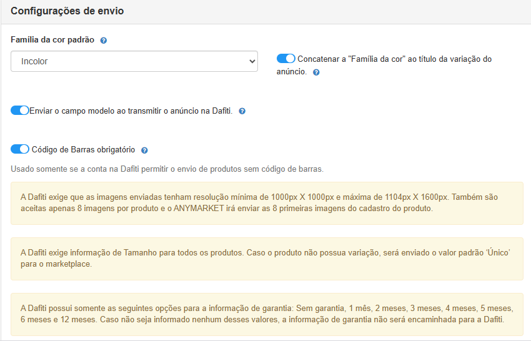The image size is (531, 341).
Task: Open the Incolor color family dropdown
Action: 134,61
